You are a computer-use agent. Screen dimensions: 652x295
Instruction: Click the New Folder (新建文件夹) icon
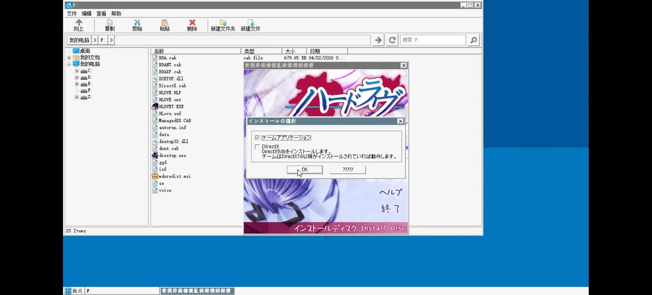[223, 22]
